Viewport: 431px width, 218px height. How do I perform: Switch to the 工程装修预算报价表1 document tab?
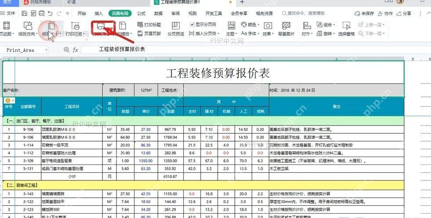click(x=193, y=2)
